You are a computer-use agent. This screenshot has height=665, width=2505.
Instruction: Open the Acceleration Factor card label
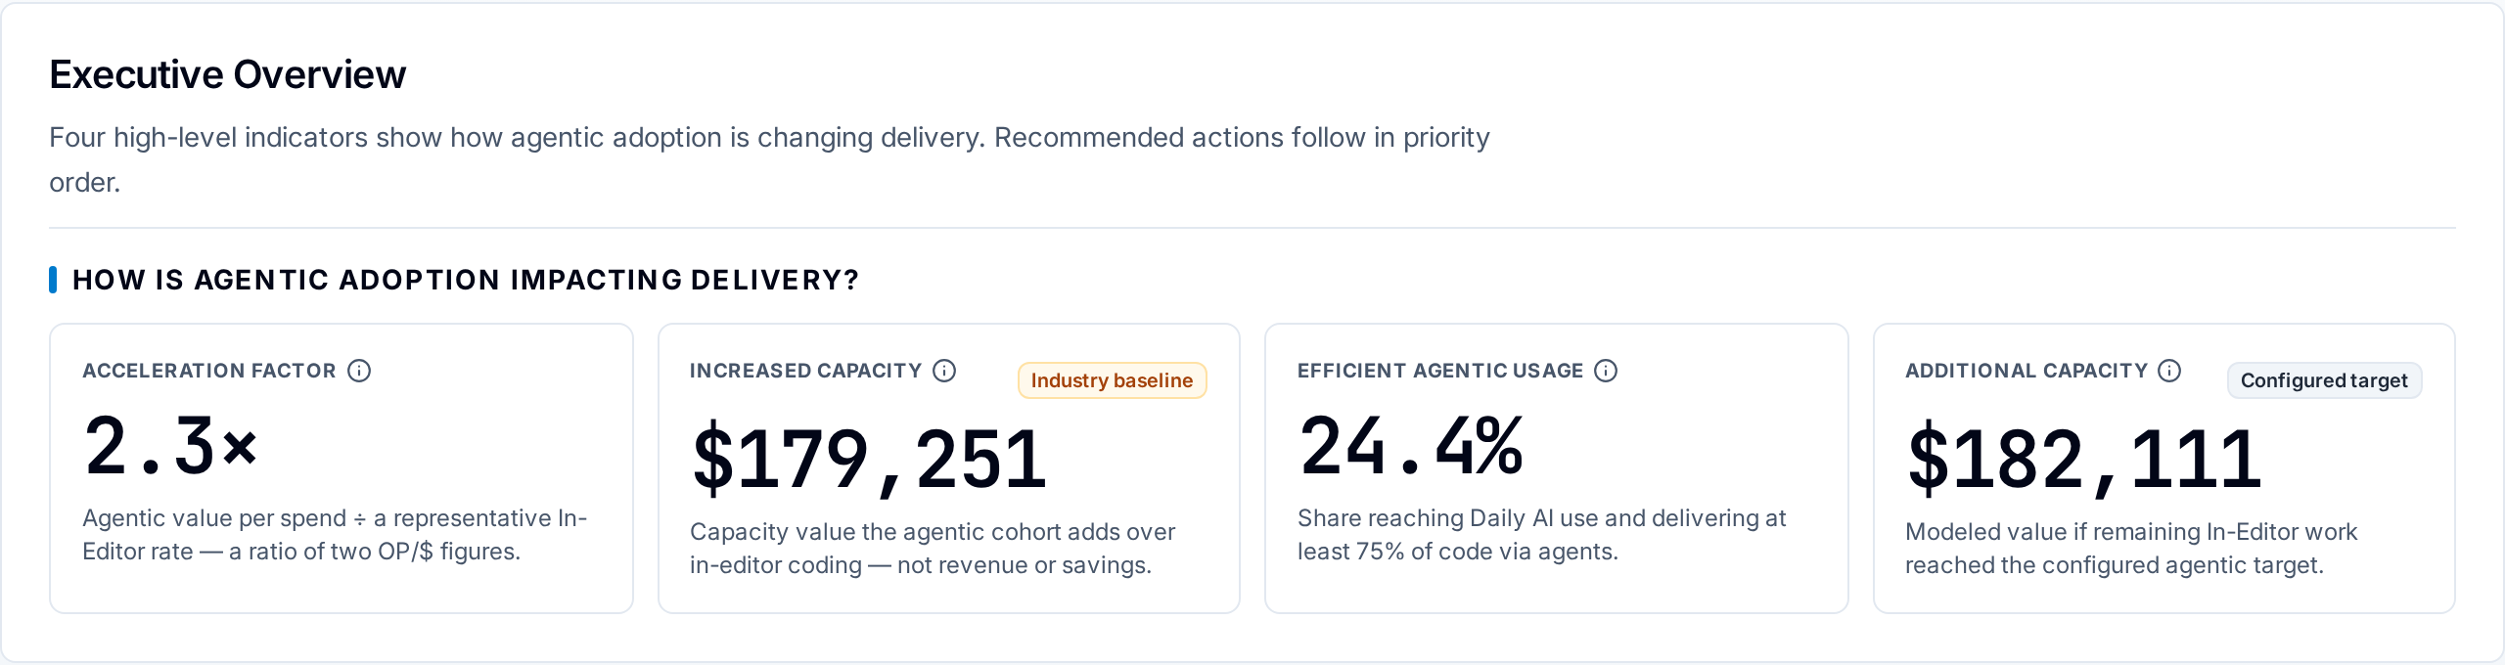pyautogui.click(x=209, y=371)
